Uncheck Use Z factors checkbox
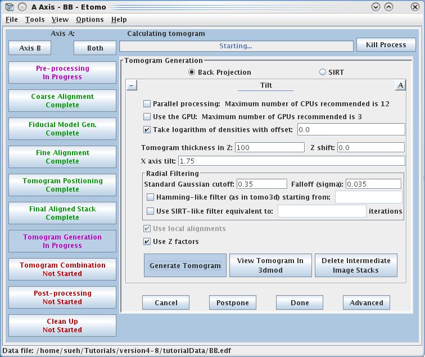Image resolution: width=425 pixels, height=357 pixels. [x=147, y=241]
